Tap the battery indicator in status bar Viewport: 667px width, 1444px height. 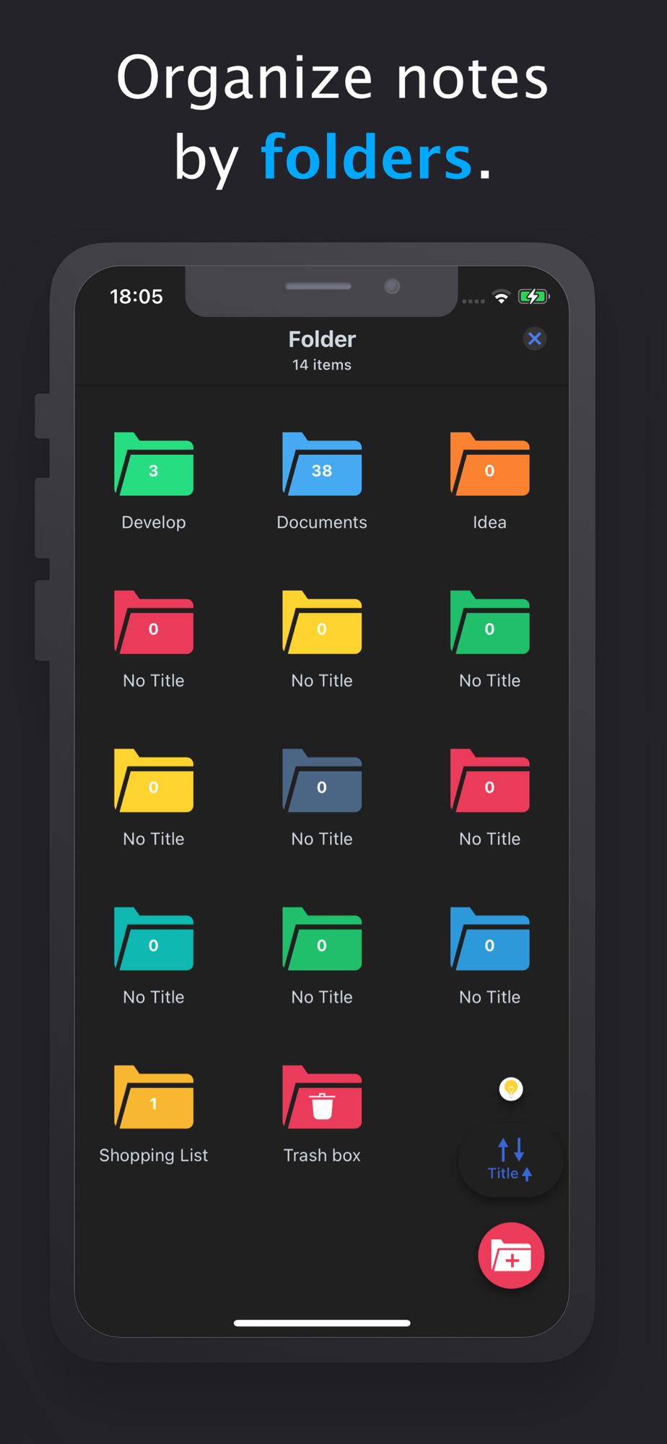tap(533, 296)
